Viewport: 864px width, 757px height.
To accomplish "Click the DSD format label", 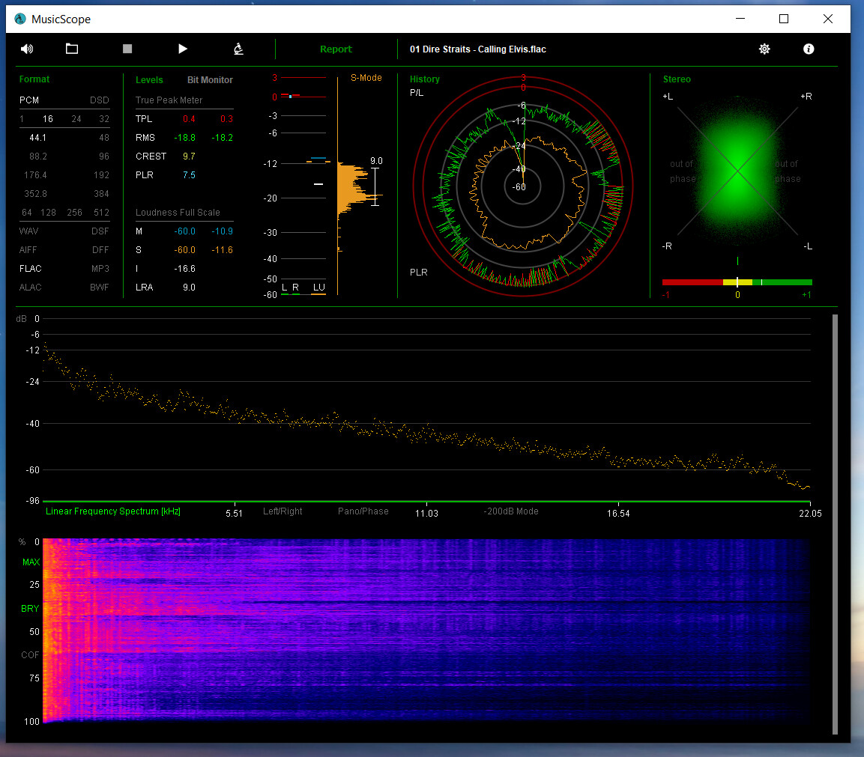I will pos(100,100).
